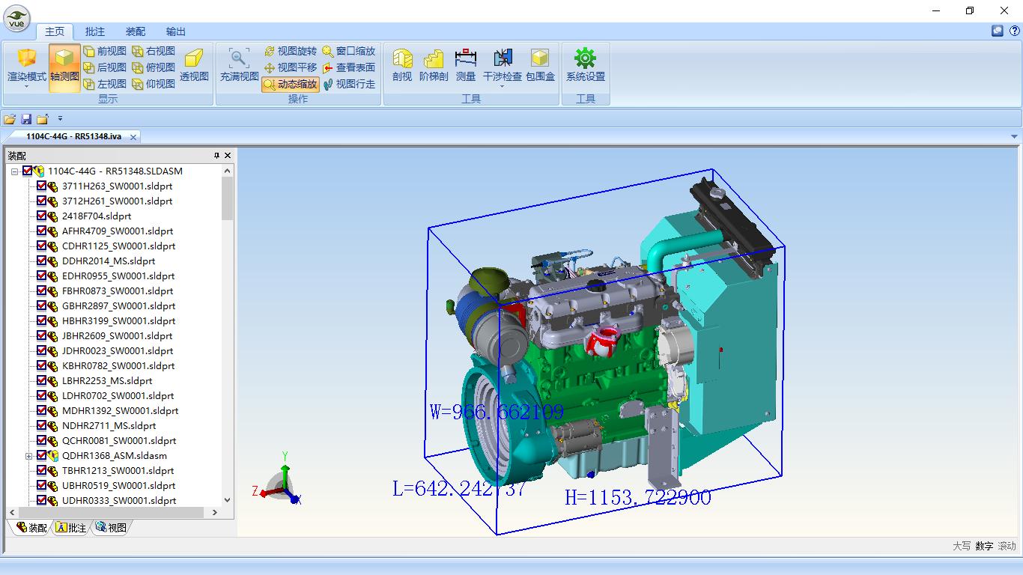
Task: Enable 透视图 perspective view
Action: [x=195, y=66]
